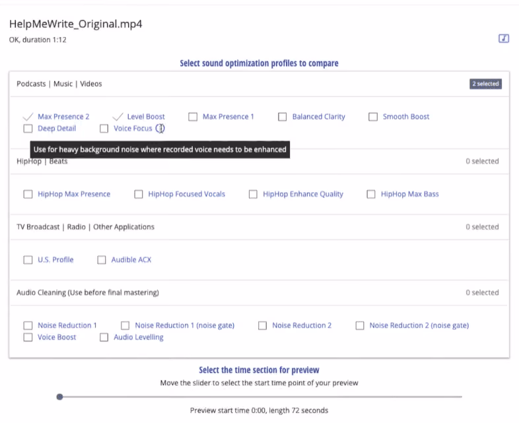Screen dimensions: 519x423
Task: Check the HipHop Max Bass box
Action: pos(371,194)
